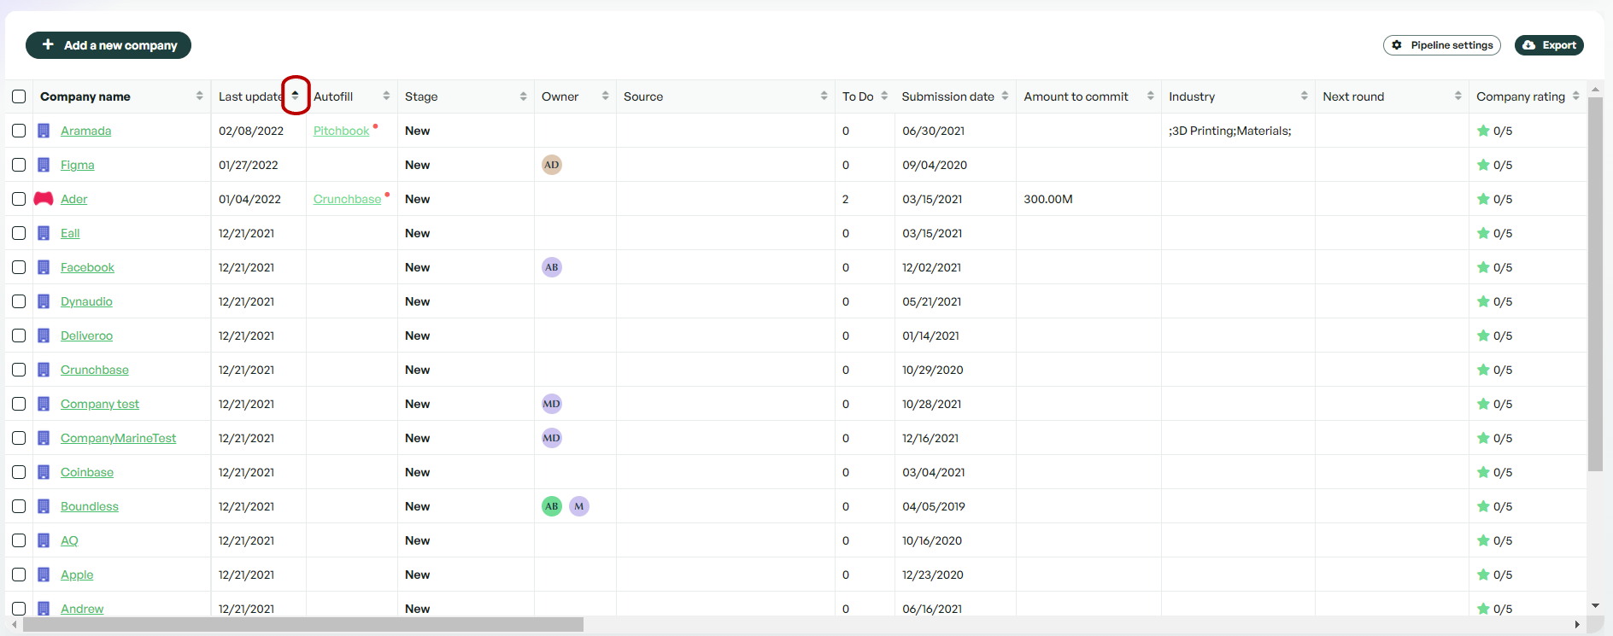Image resolution: width=1613 pixels, height=636 pixels.
Task: Open the Pitchbook autofill link
Action: click(341, 131)
